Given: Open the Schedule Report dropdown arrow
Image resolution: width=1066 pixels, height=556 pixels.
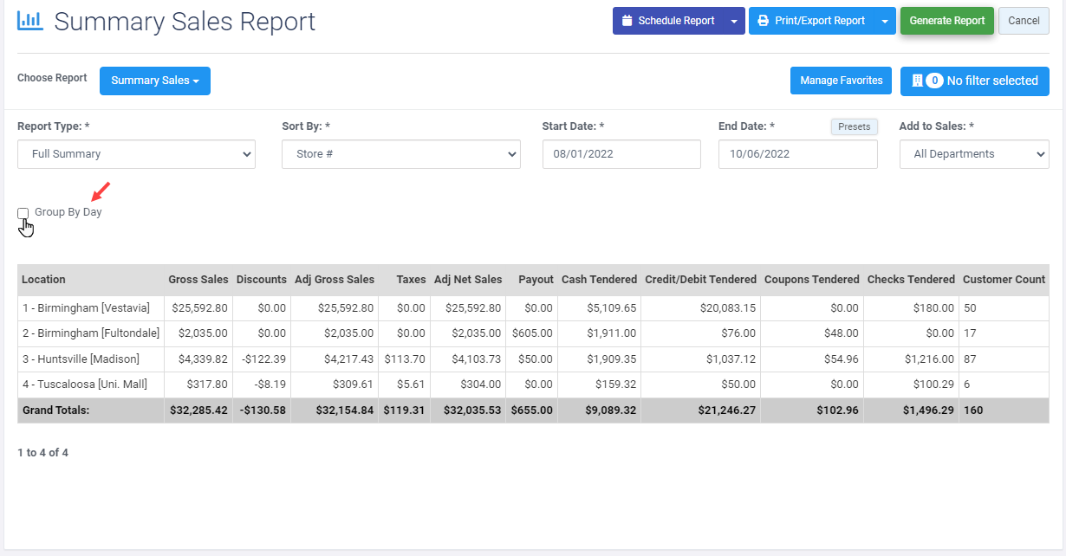Looking at the screenshot, I should (x=734, y=21).
